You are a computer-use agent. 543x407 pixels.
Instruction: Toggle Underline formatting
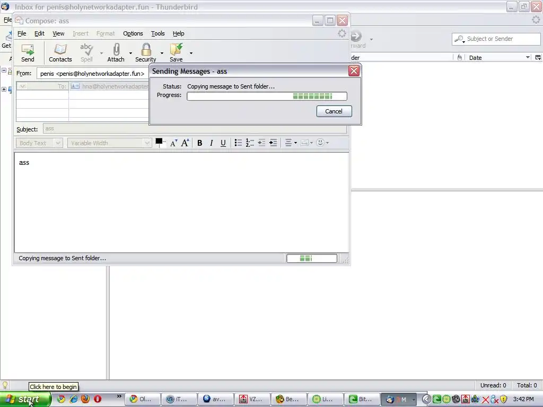223,143
